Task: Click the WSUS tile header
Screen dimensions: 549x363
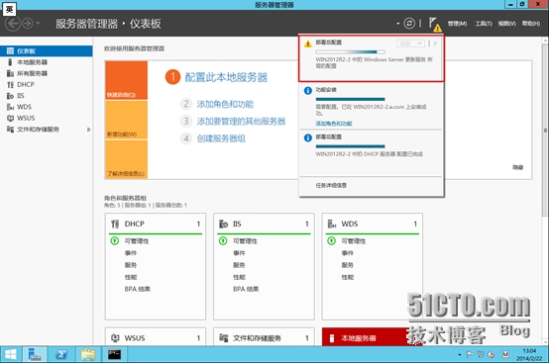Action: tap(156, 338)
